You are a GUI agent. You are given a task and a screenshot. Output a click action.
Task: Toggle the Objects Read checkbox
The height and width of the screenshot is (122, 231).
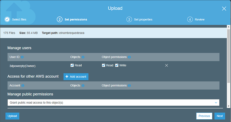click(72, 65)
